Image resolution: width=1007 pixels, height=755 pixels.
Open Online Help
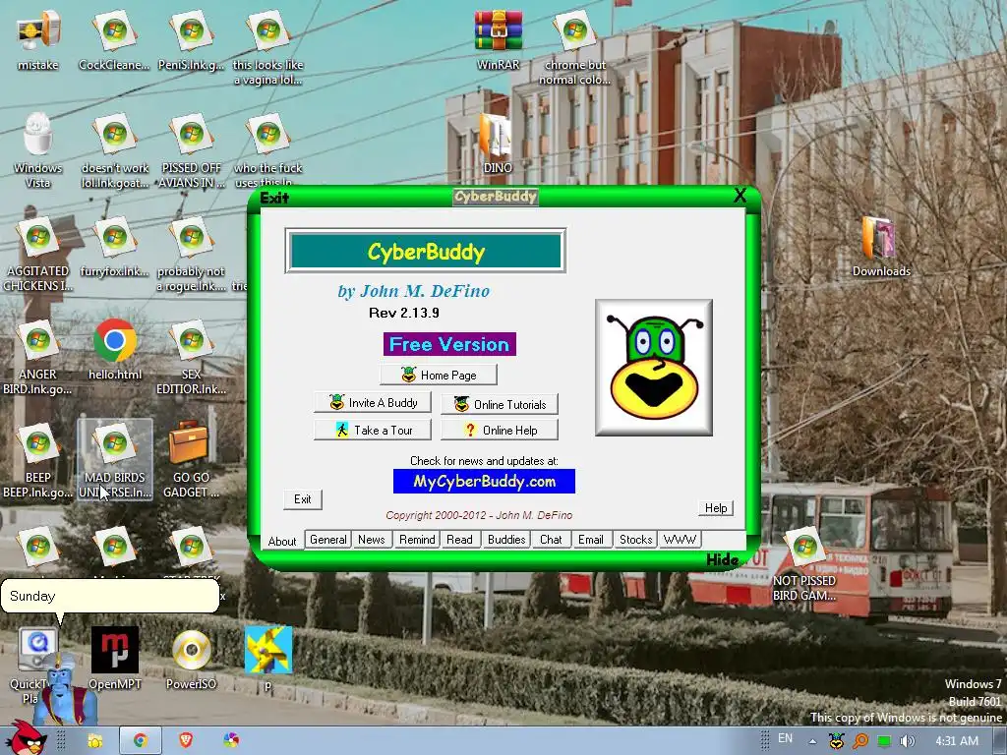click(500, 431)
